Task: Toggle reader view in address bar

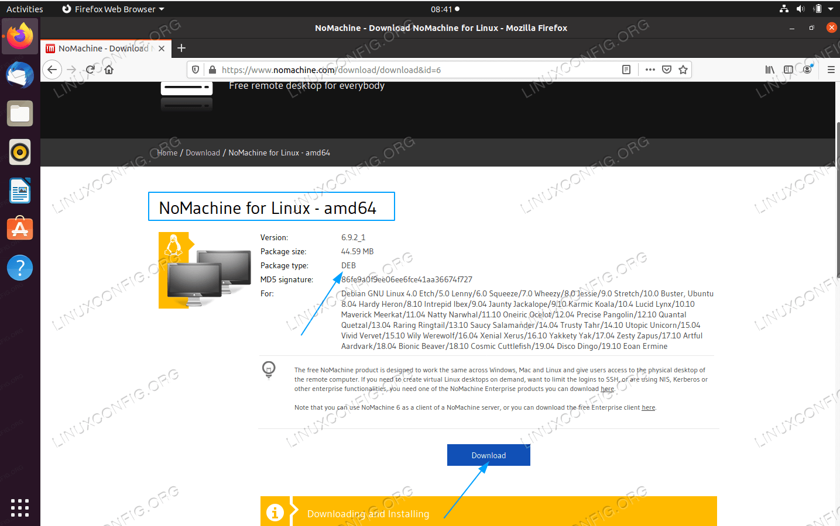Action: tap(626, 70)
